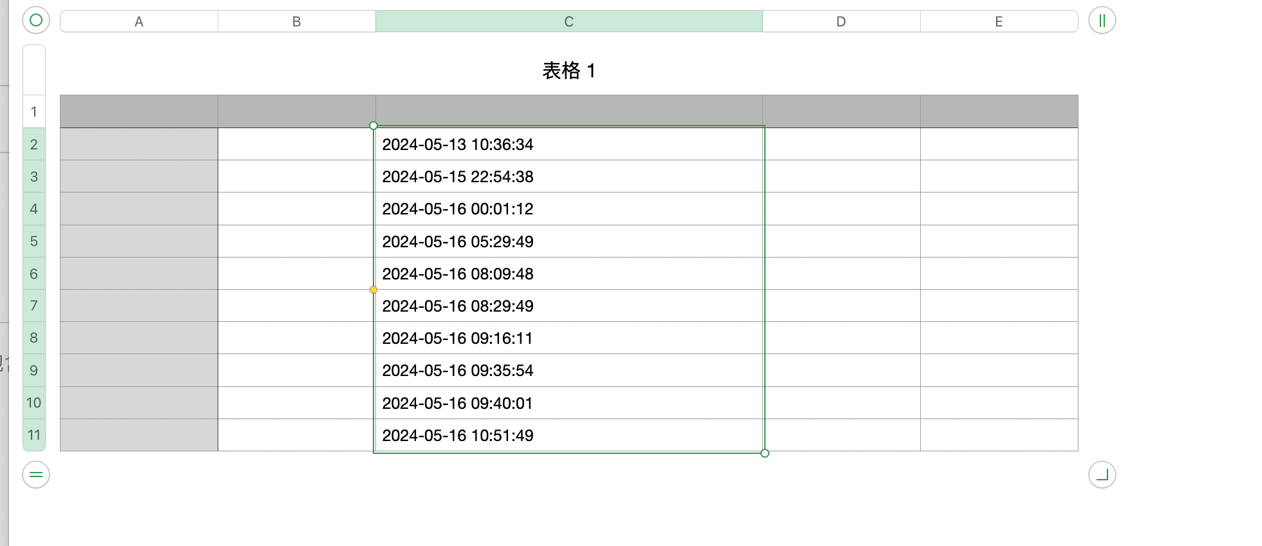Select column A header

139,21
